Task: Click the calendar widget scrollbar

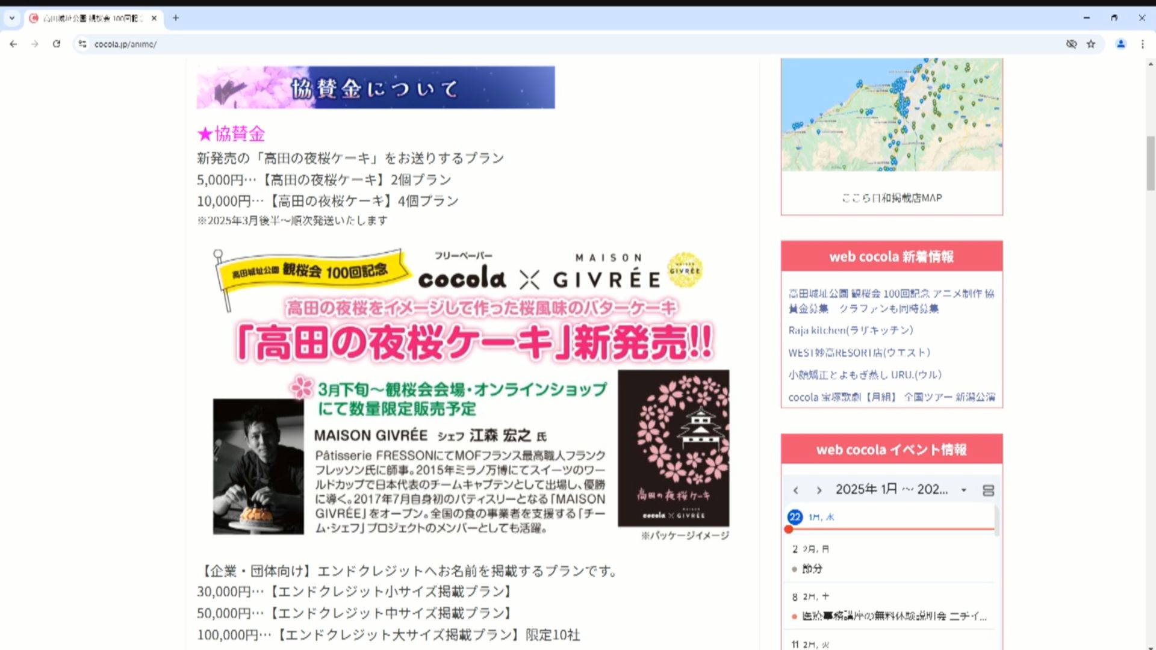Action: (996, 521)
